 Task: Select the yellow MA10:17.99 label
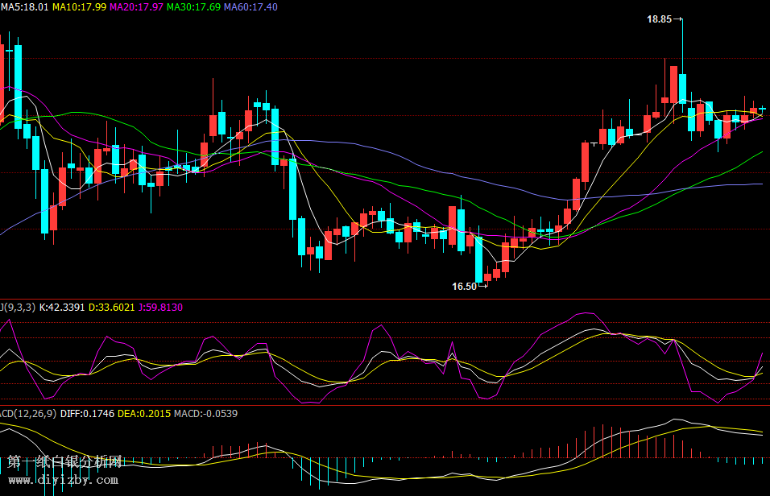(x=79, y=6)
